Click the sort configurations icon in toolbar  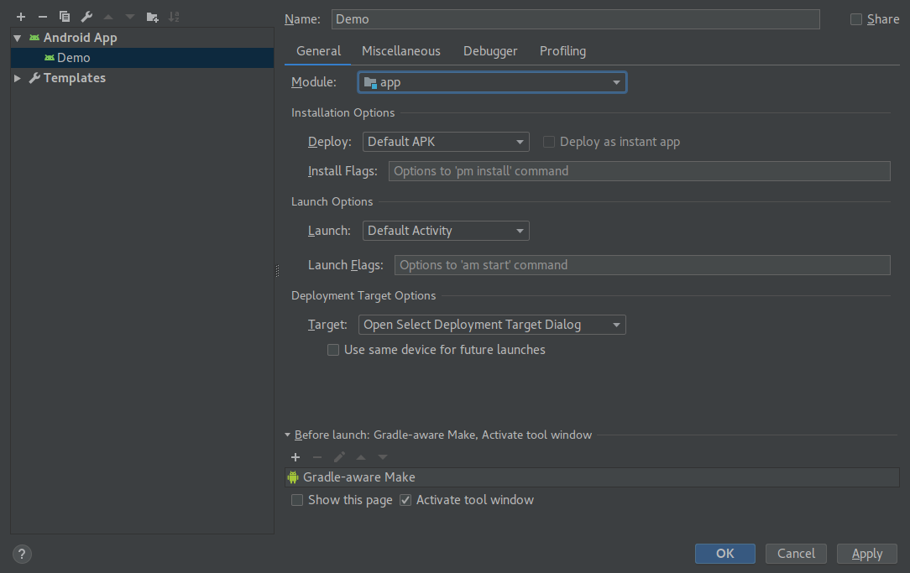[175, 16]
